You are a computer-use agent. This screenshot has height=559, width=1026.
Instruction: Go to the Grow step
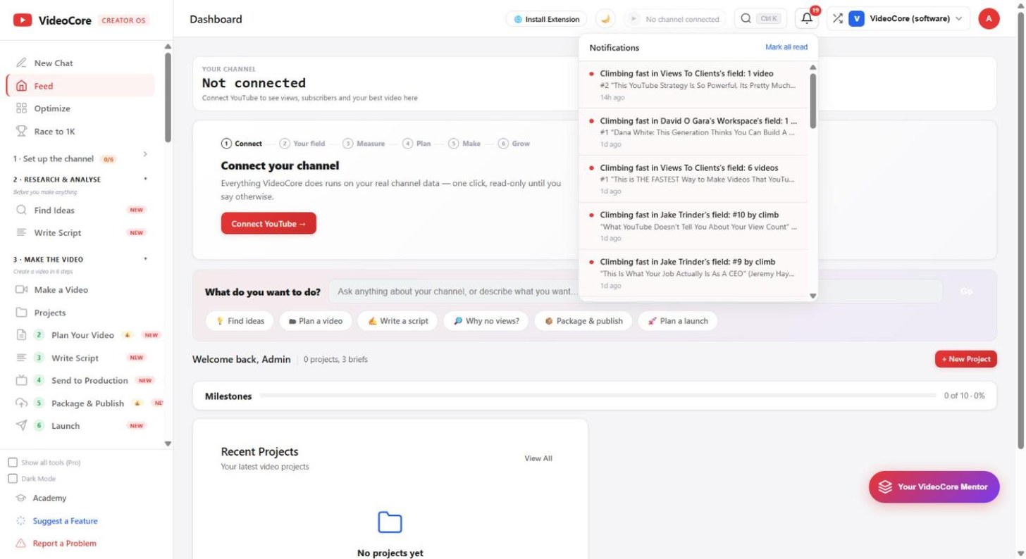(x=514, y=144)
